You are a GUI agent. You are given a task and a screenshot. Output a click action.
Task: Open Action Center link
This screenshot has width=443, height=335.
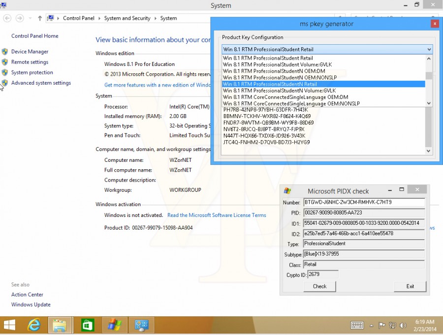click(x=27, y=295)
